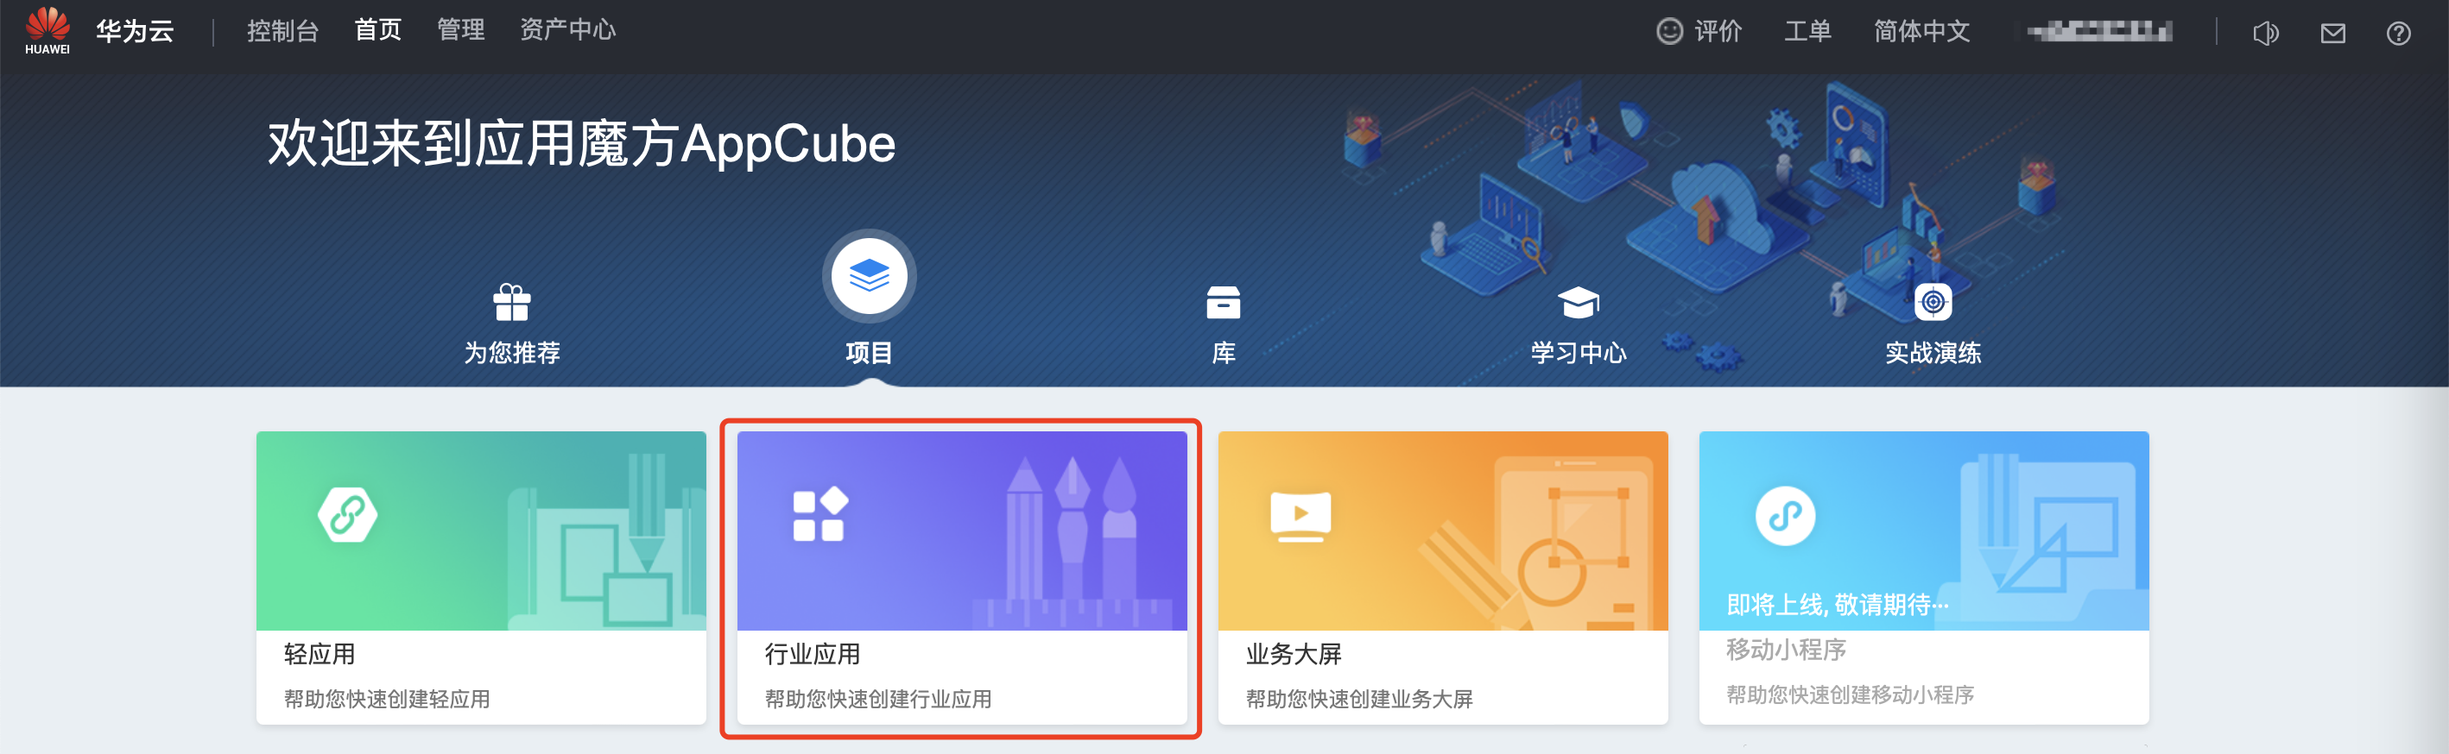The height and width of the screenshot is (754, 2449).
Task: Click the four-squares 行业应用 icon
Action: pos(820,514)
